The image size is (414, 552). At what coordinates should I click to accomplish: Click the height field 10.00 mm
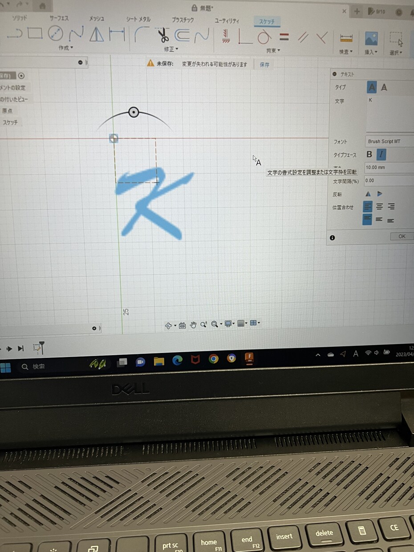(389, 168)
